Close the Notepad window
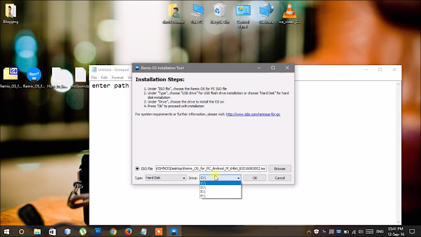This screenshot has width=421, height=237. pyautogui.click(x=394, y=70)
